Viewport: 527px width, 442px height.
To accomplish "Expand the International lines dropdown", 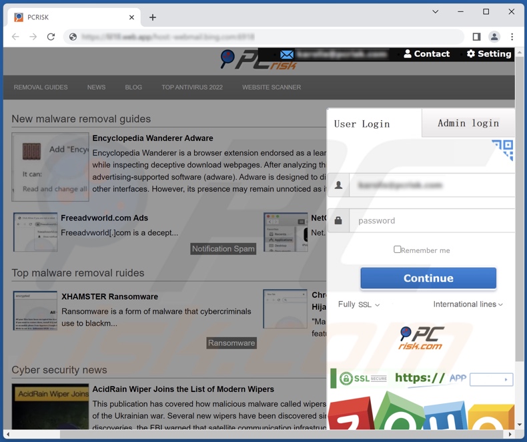I will (x=468, y=304).
